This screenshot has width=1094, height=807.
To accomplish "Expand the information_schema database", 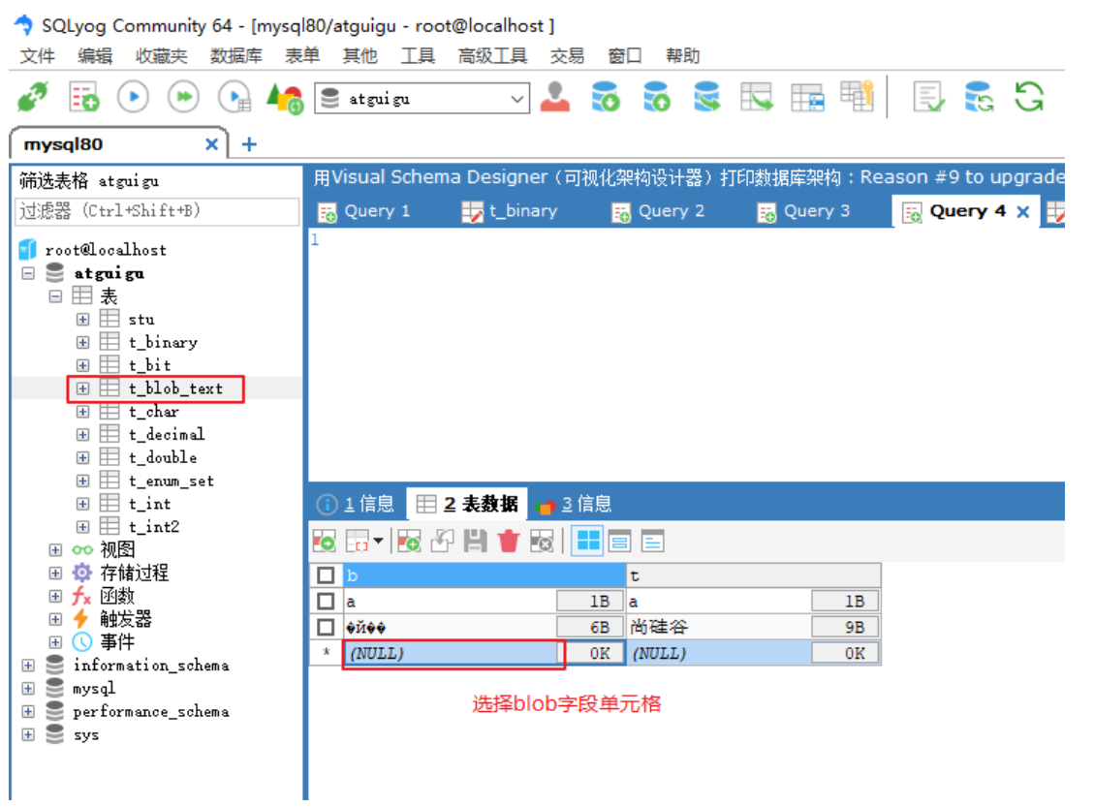I will click(28, 666).
